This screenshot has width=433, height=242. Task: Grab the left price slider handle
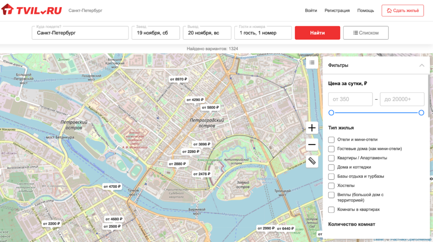point(331,113)
